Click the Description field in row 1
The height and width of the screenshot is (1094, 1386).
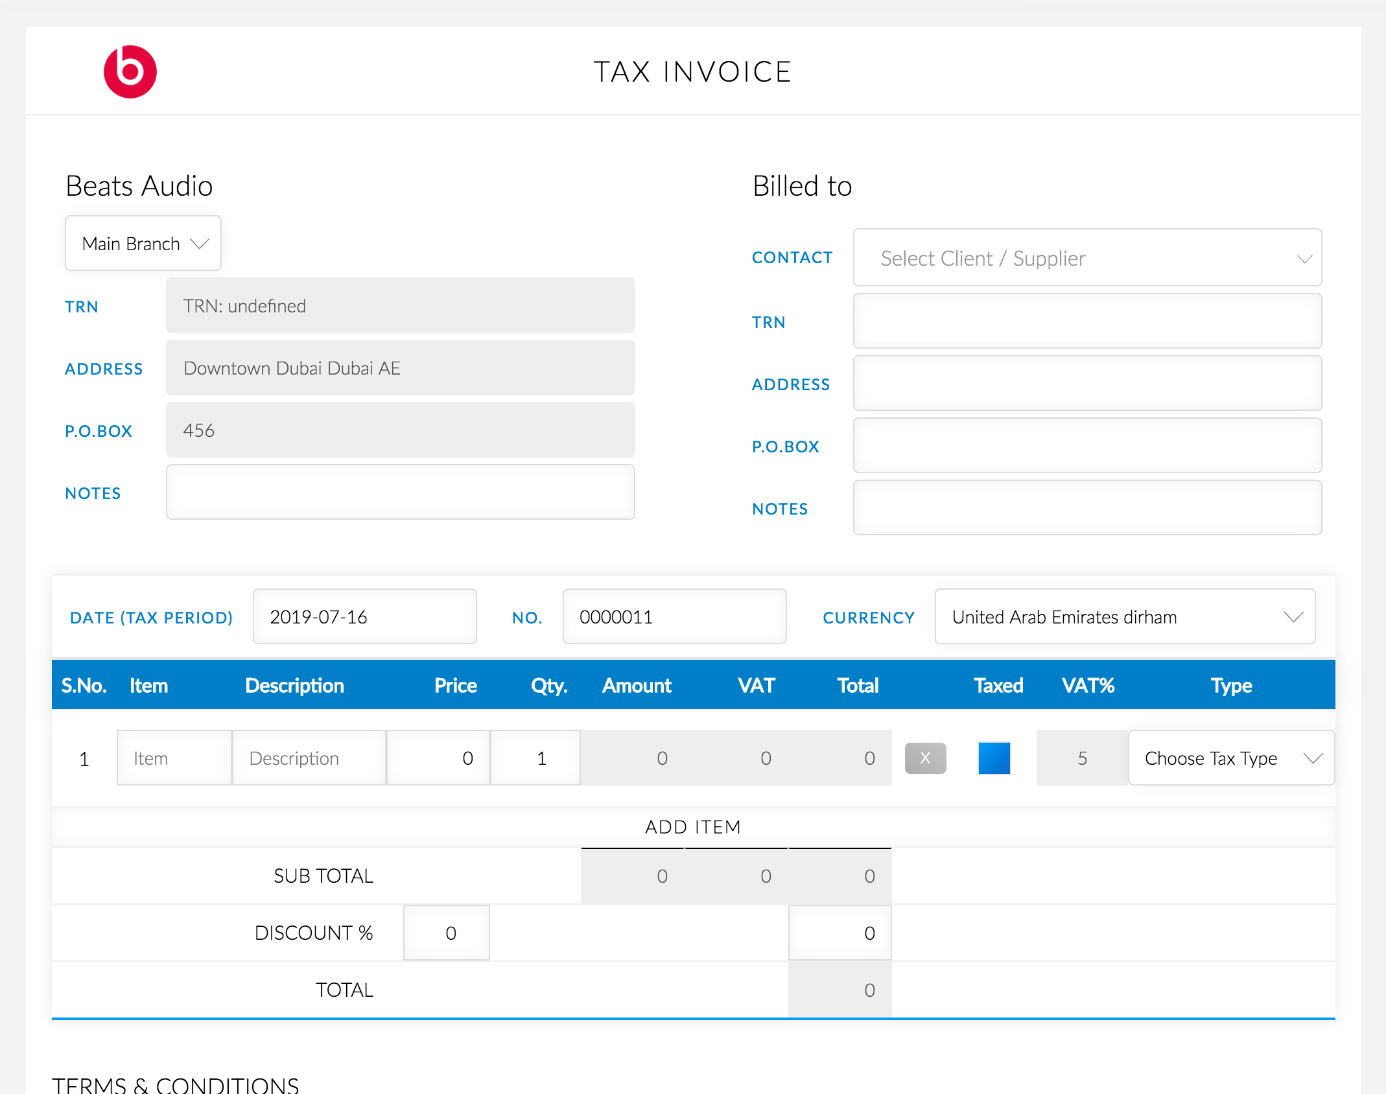(x=309, y=758)
